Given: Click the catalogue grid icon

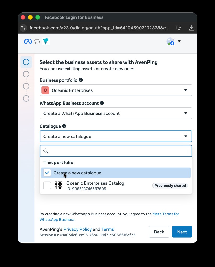Looking at the screenshot, I should click(x=59, y=185).
